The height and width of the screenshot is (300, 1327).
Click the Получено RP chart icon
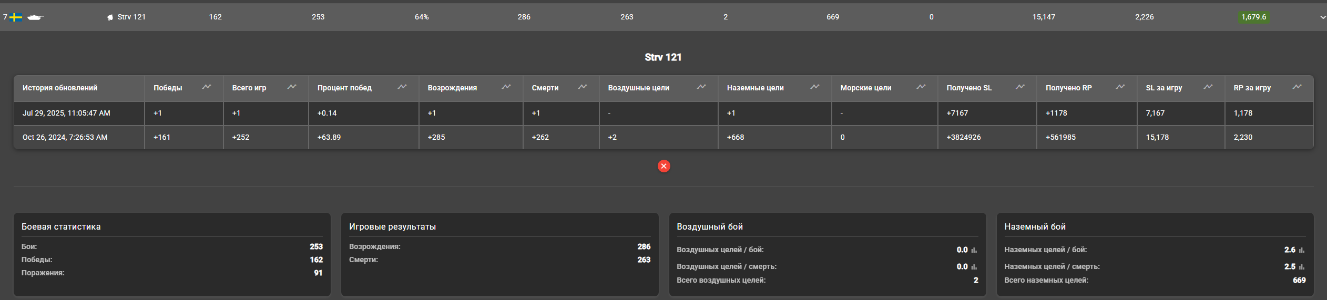pos(1120,87)
